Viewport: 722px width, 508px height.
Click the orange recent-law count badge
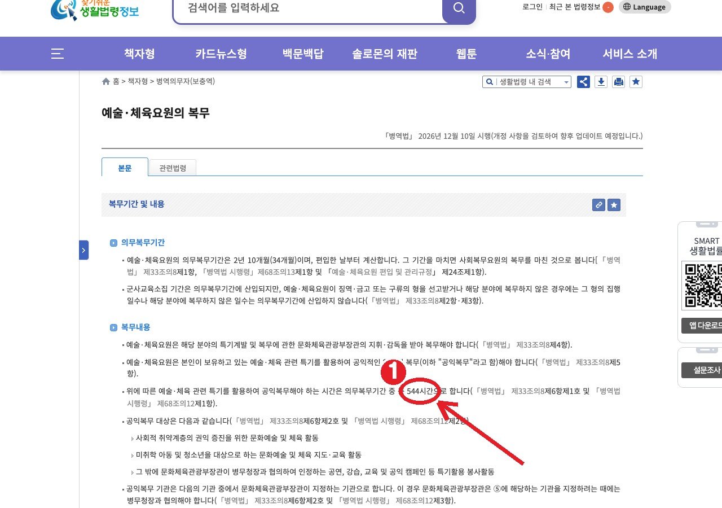[x=608, y=7]
